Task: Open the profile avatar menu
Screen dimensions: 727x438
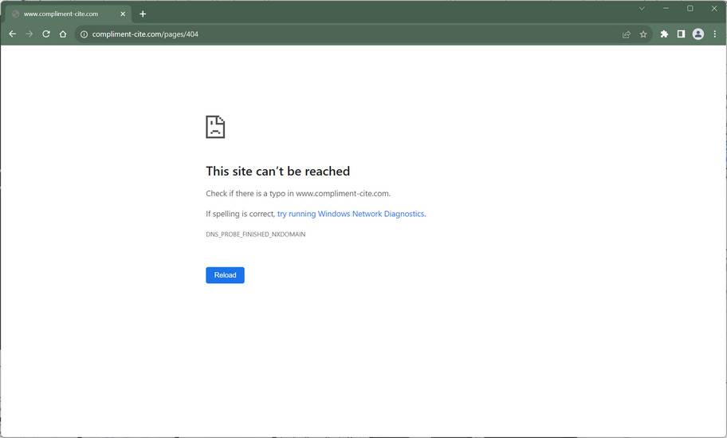Action: [x=698, y=34]
